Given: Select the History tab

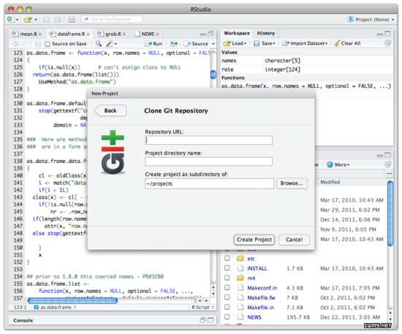Looking at the screenshot, I should pyautogui.click(x=266, y=34).
